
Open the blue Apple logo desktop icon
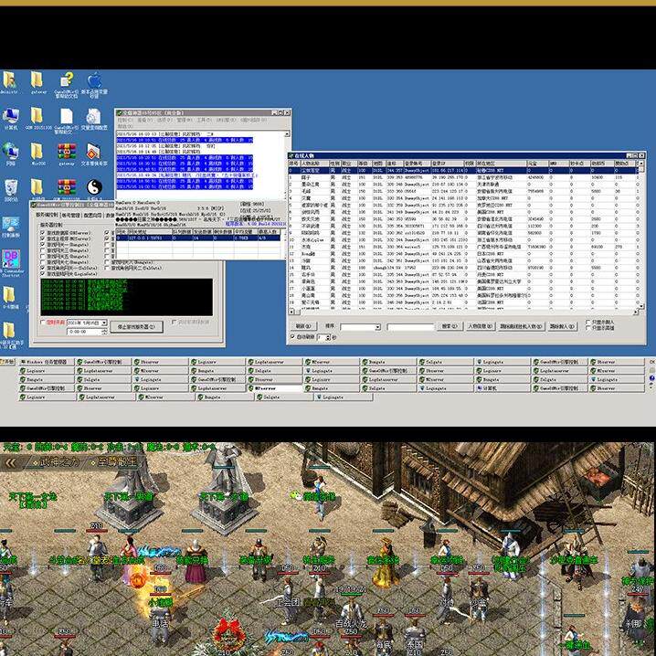point(94,85)
